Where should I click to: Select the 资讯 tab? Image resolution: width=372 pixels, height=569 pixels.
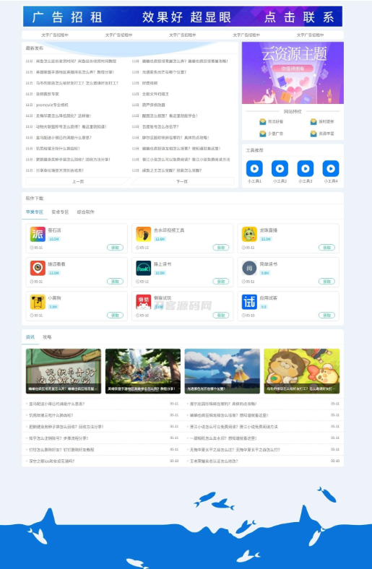tap(30, 337)
